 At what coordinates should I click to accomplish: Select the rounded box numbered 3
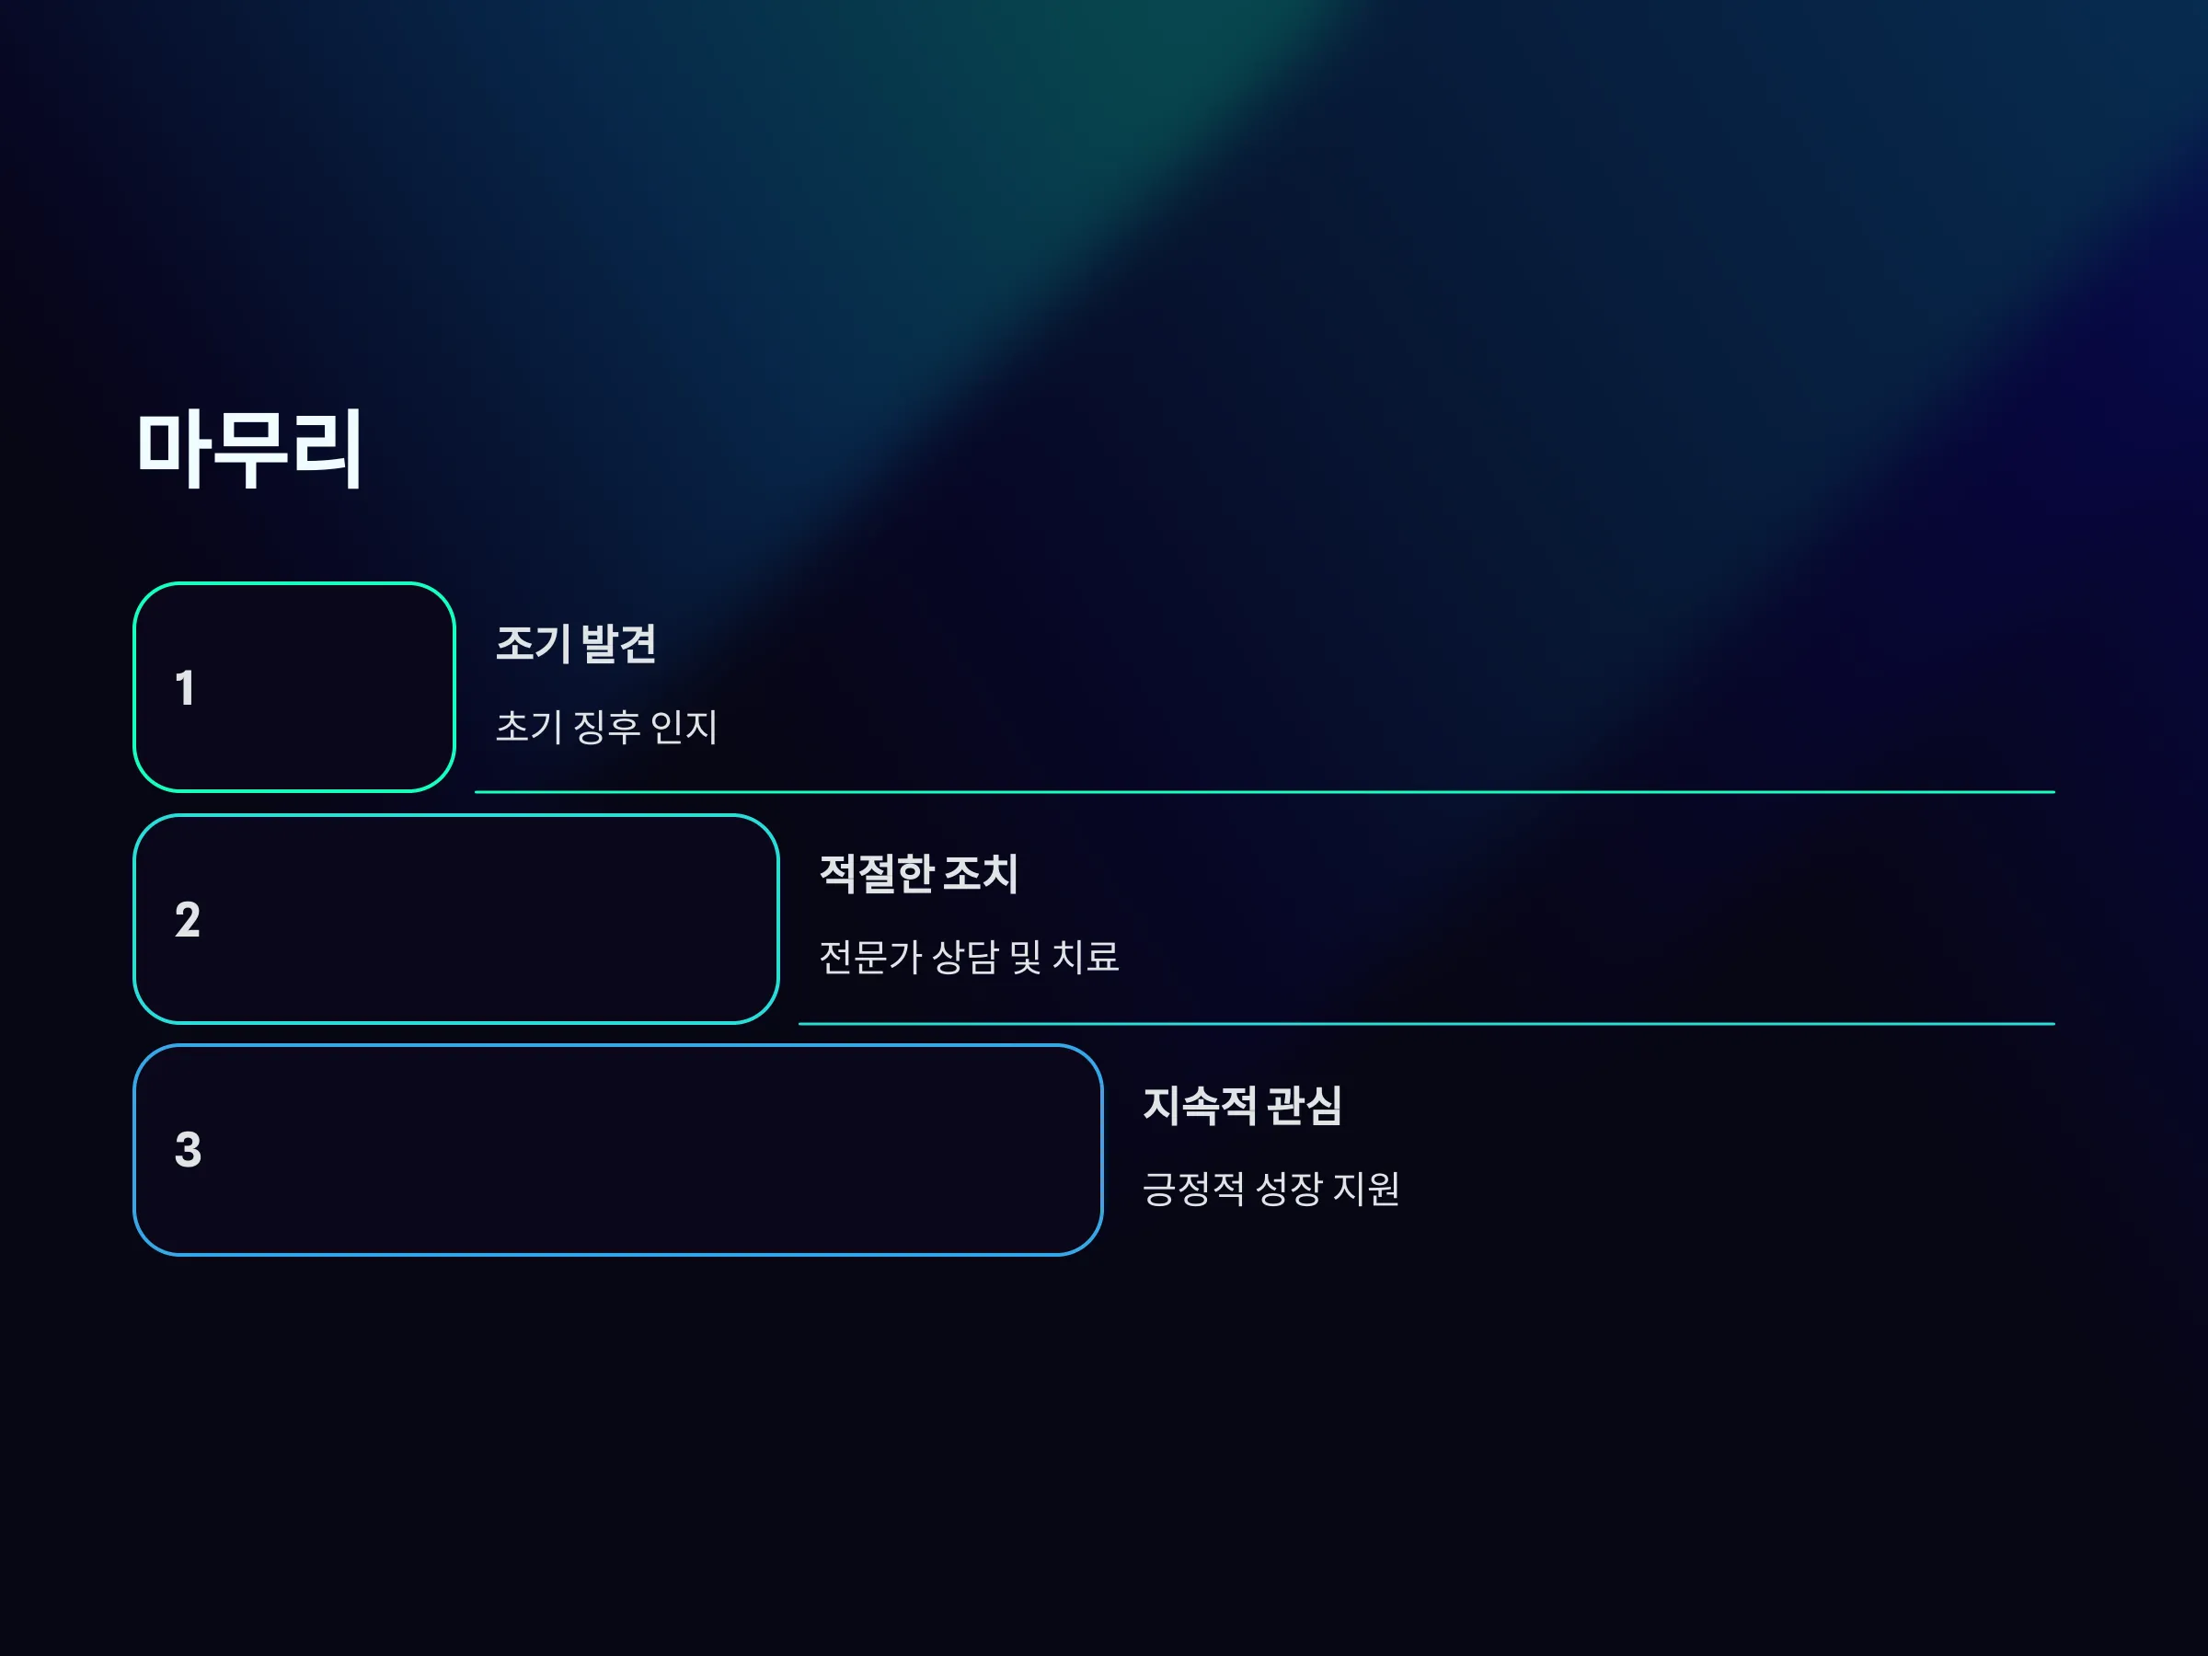click(x=618, y=1150)
